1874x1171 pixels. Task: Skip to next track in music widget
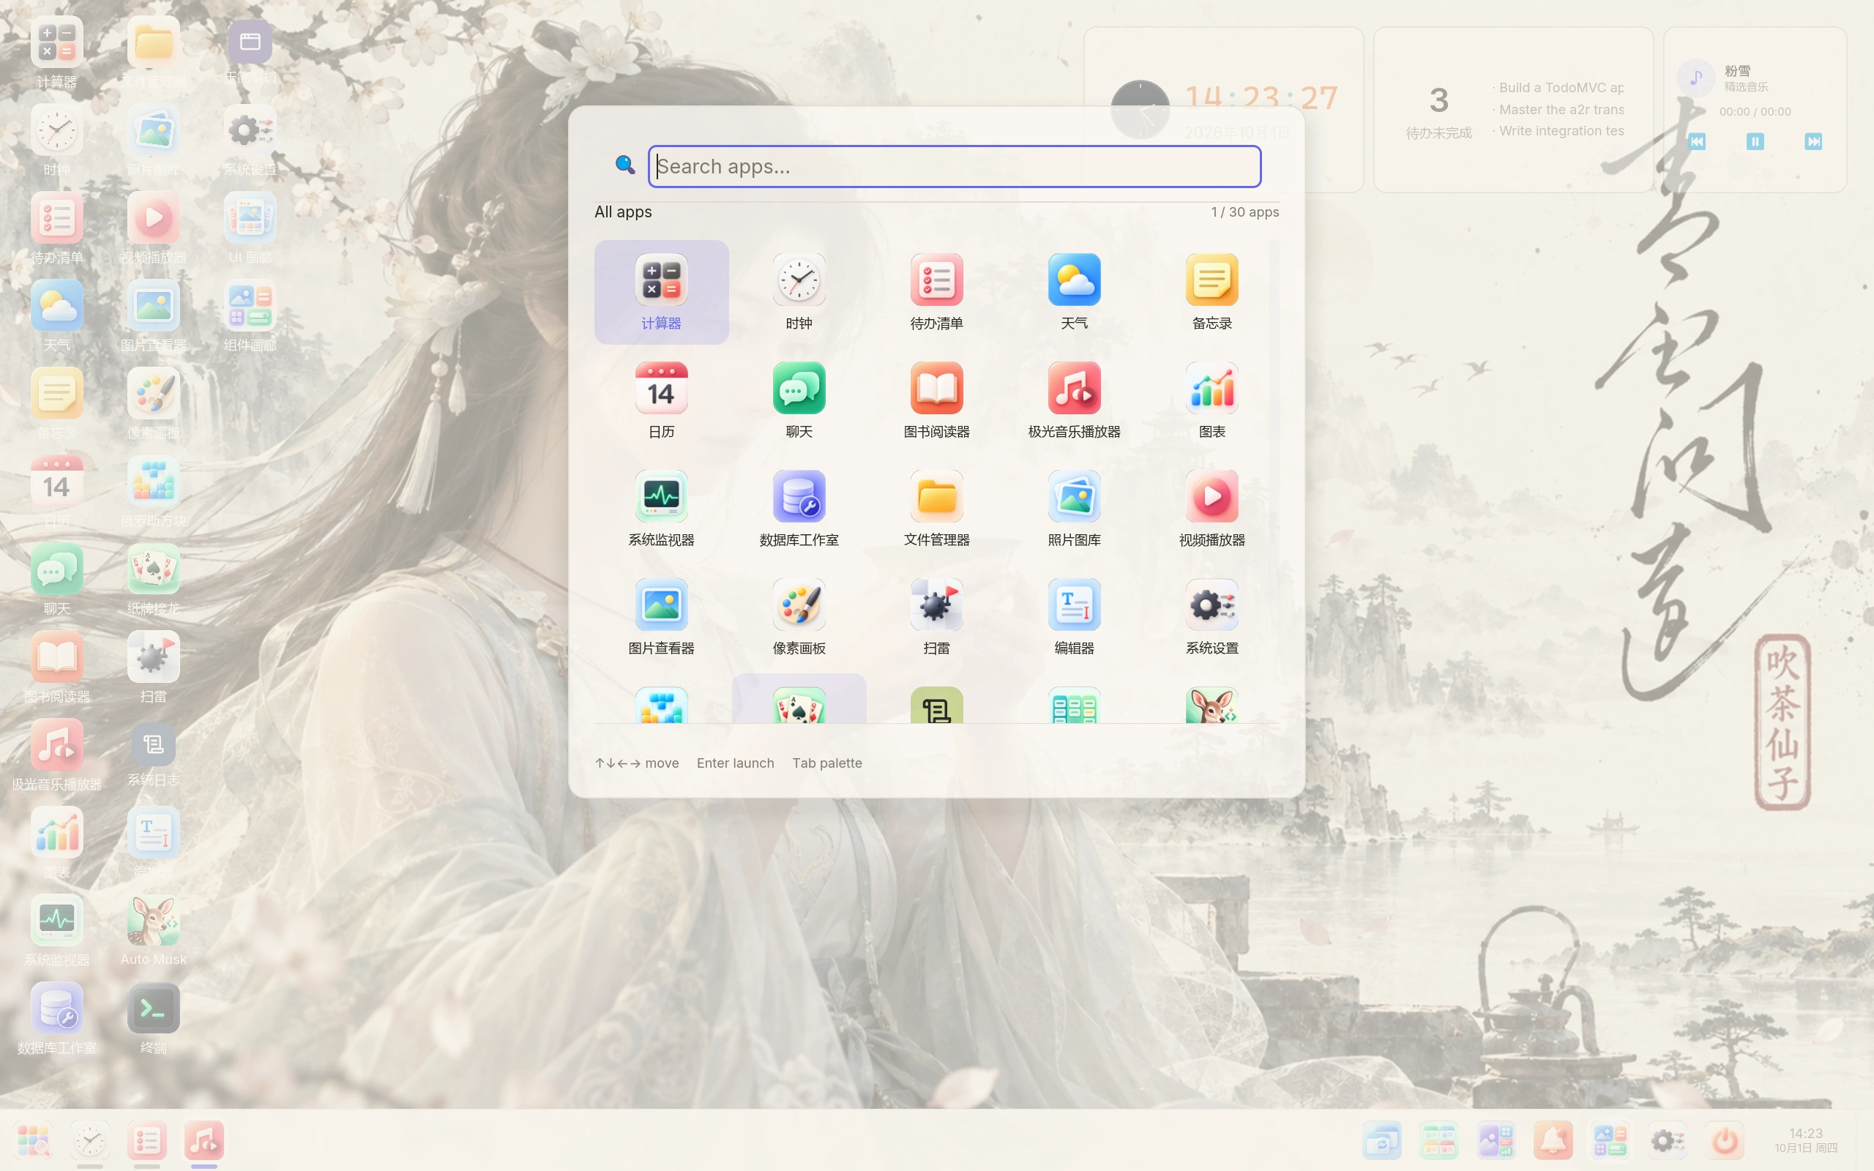coord(1813,141)
